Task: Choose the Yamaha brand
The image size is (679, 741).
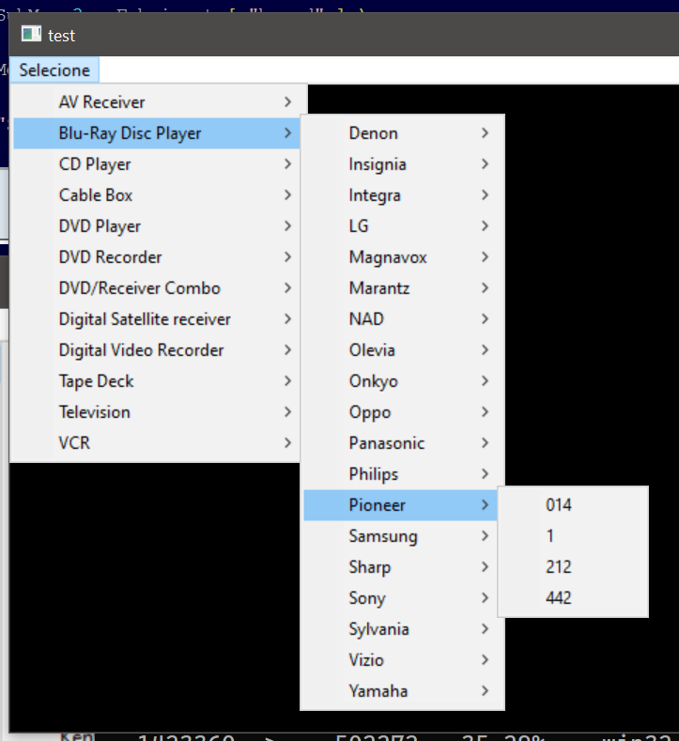Action: (x=402, y=691)
